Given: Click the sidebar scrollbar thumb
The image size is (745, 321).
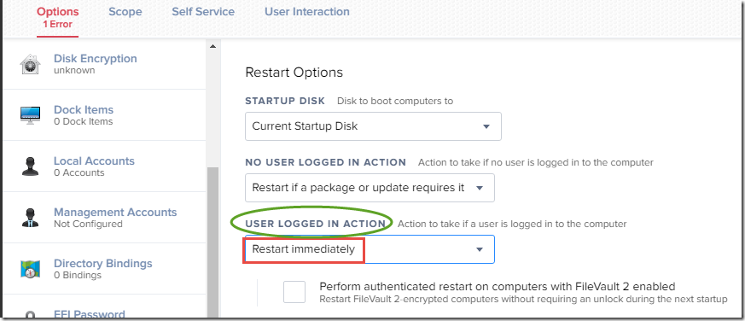Looking at the screenshot, I should click(x=212, y=242).
